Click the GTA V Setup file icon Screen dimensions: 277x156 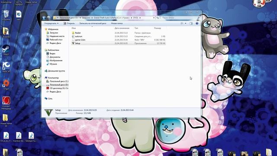[x=73, y=43]
